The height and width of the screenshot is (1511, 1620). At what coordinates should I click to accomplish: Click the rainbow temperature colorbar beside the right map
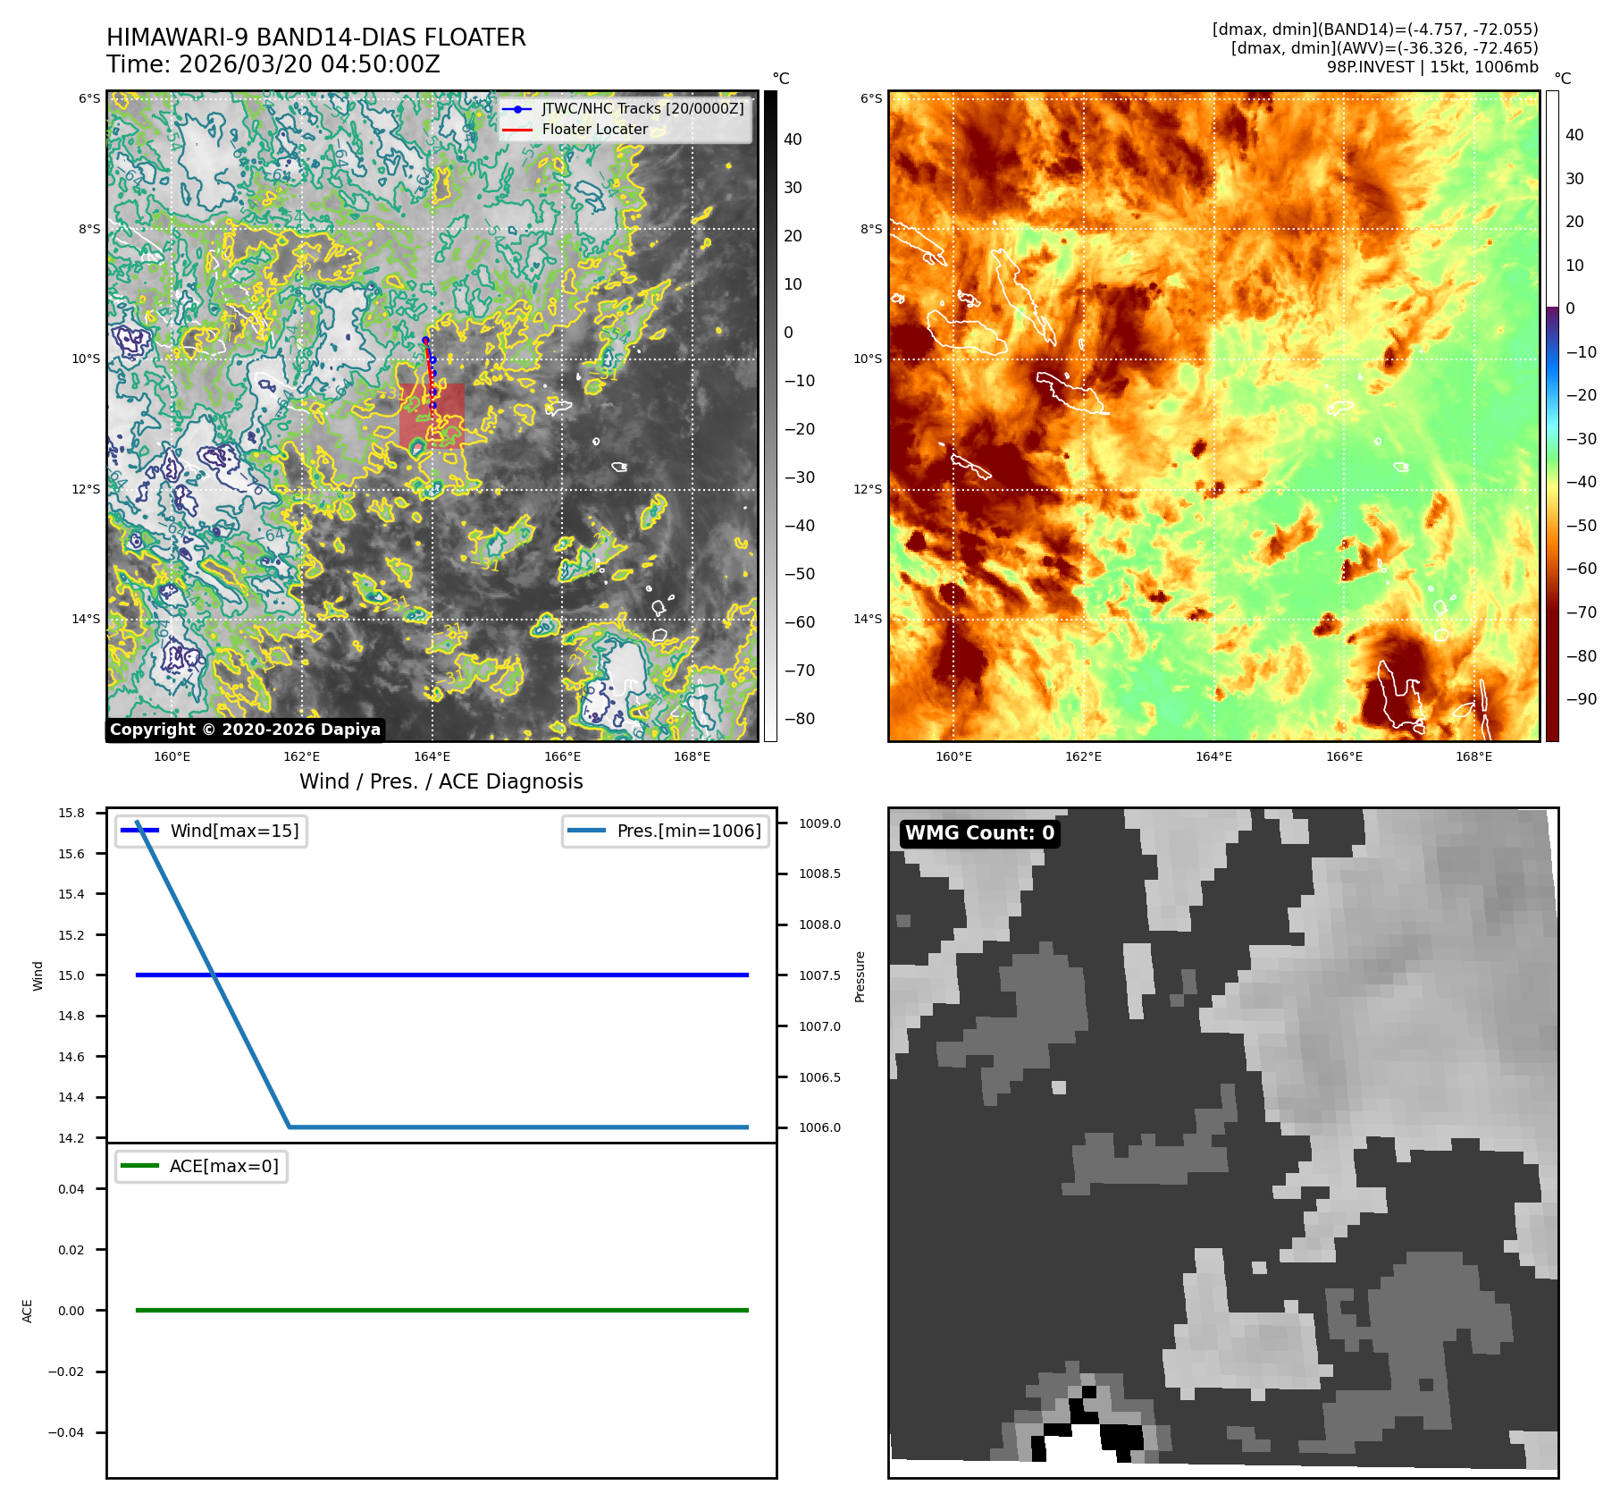[1552, 416]
